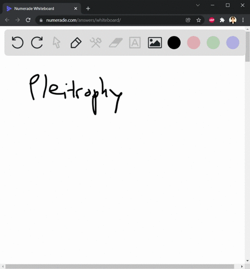The image size is (250, 269).
Task: Click the horizontal scrollbar thumb
Action: pyautogui.click(x=120, y=266)
